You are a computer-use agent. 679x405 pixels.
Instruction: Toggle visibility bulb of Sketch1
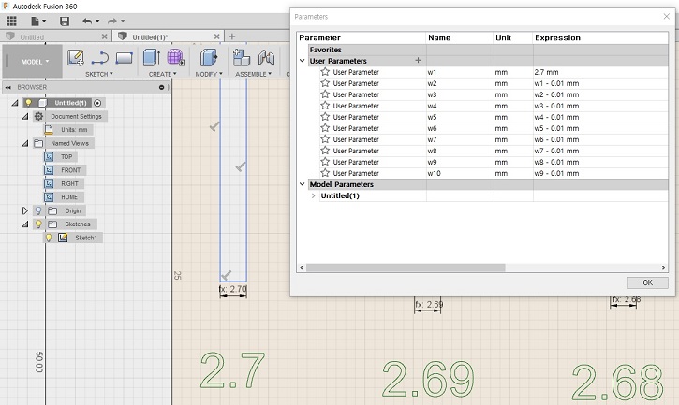(x=49, y=238)
